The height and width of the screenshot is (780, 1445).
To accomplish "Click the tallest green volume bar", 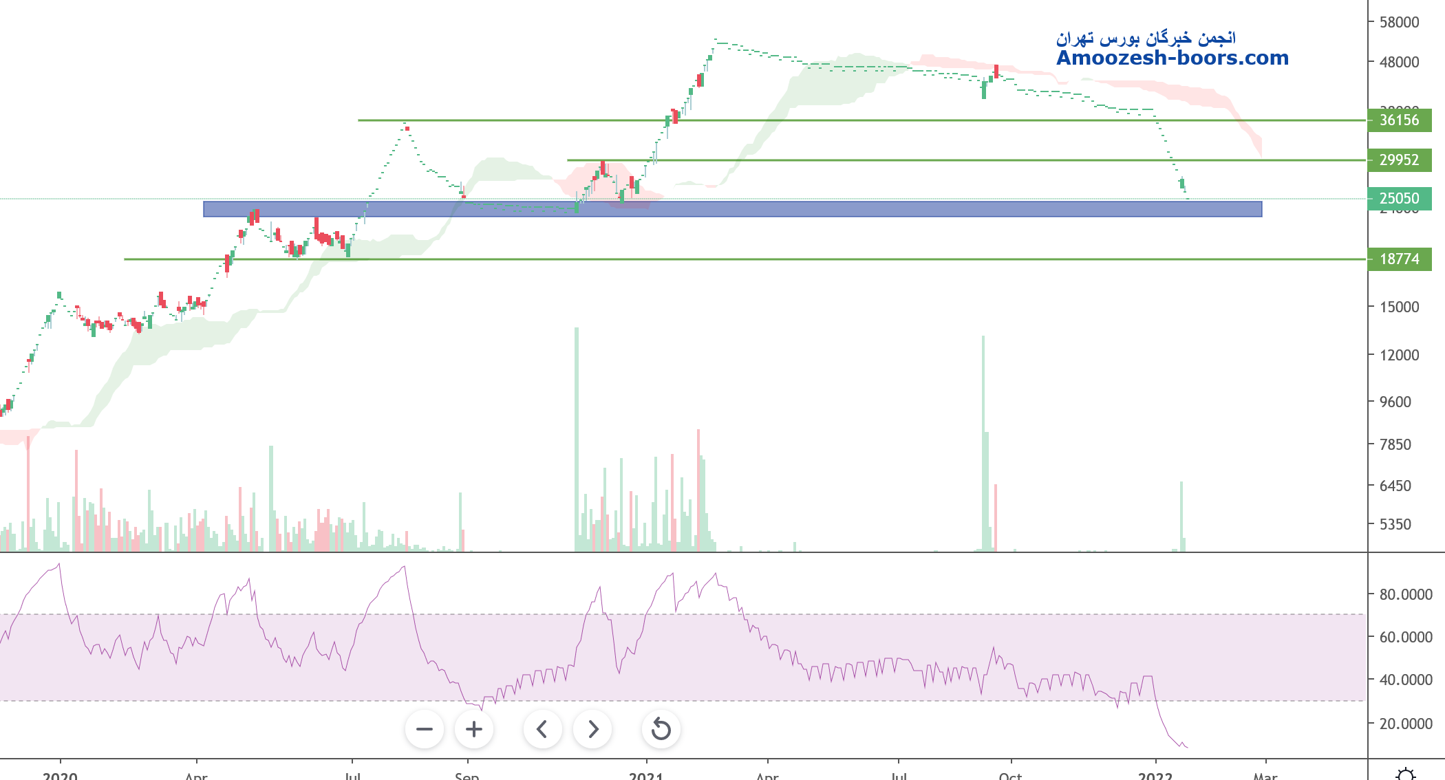I will point(577,440).
